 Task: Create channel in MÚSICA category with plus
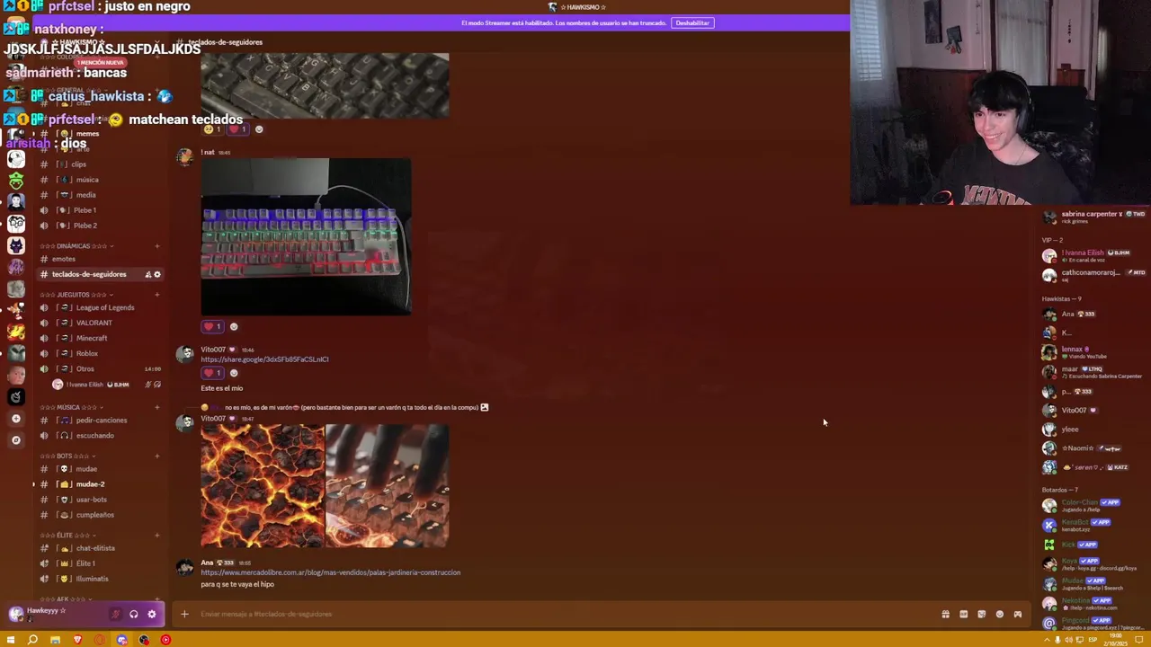pyautogui.click(x=157, y=407)
